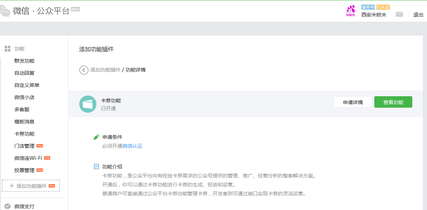The height and width of the screenshot is (210, 427).
Task: Open 卡券功能 in the sidebar menu
Action: 24,134
